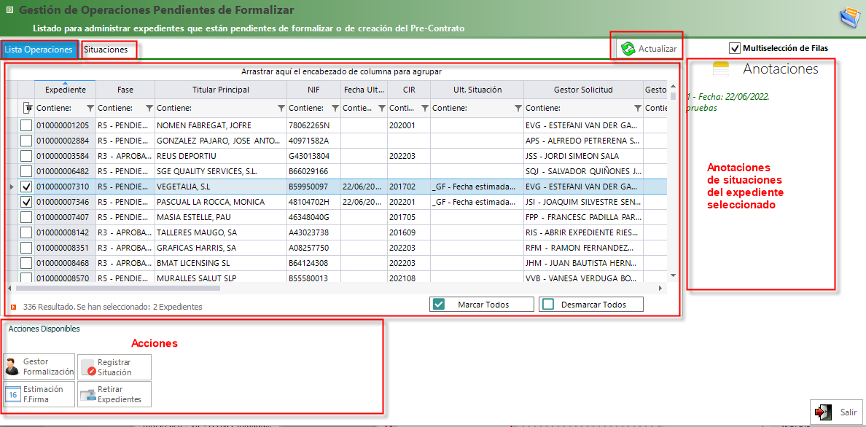Click the yellow notes icon next to Anotaciones
The image size is (866, 427).
pyautogui.click(x=721, y=69)
